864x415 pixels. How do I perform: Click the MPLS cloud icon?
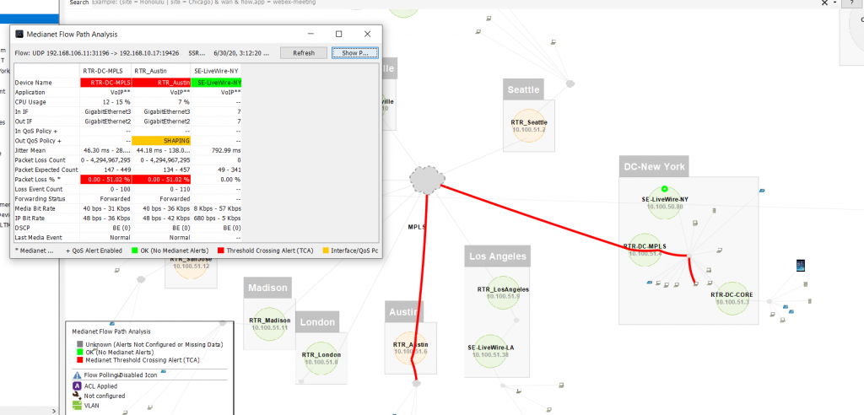tap(427, 179)
